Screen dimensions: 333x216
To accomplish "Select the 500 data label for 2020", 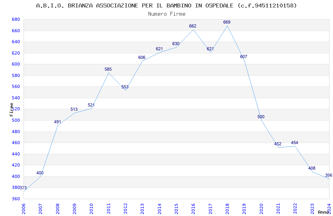I will tap(261, 117).
